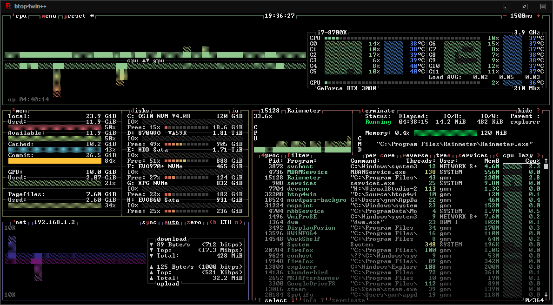Select the nordpass-backgro process row

pyautogui.click(x=398, y=200)
